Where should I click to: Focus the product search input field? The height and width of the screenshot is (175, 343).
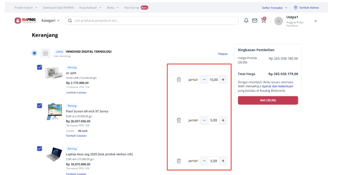coord(152,21)
